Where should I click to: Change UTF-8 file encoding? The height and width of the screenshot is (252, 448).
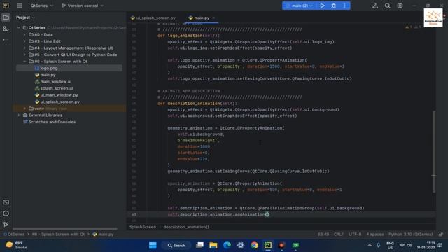tap(355, 234)
